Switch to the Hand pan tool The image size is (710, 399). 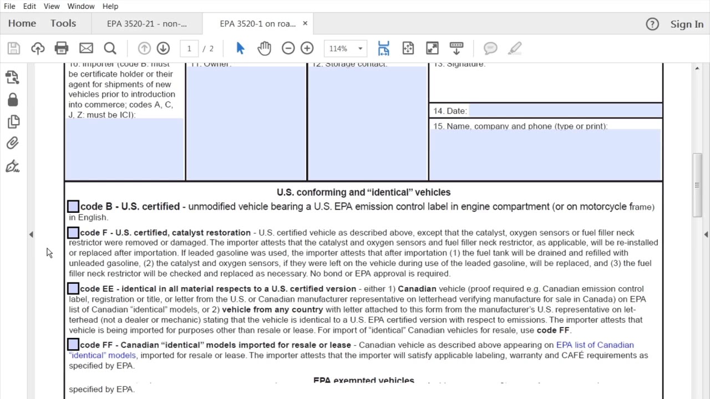point(264,48)
